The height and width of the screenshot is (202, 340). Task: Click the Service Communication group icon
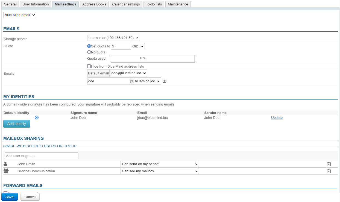pos(6,171)
